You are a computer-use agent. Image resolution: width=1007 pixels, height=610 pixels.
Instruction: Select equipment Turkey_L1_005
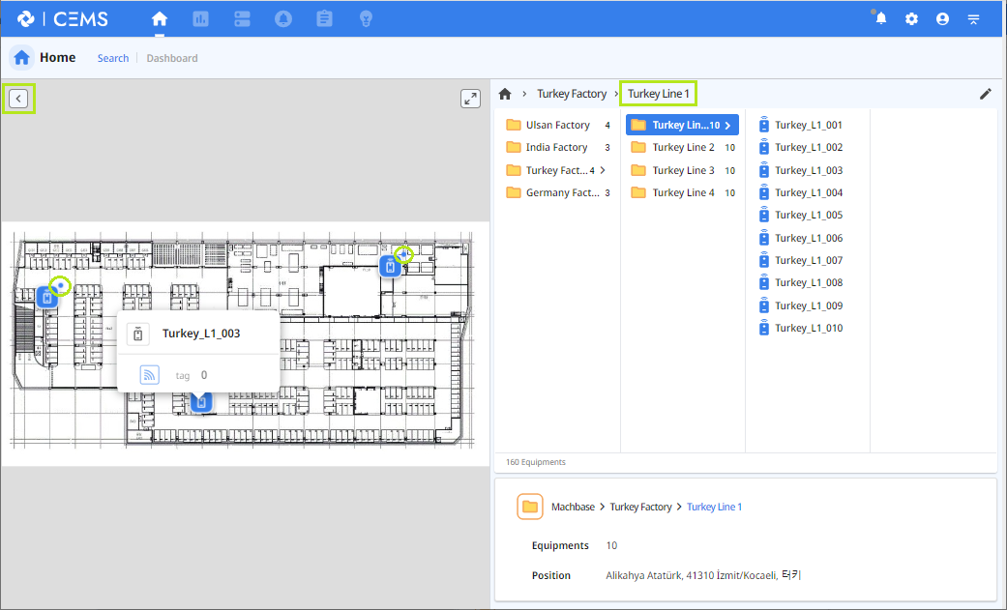click(808, 215)
